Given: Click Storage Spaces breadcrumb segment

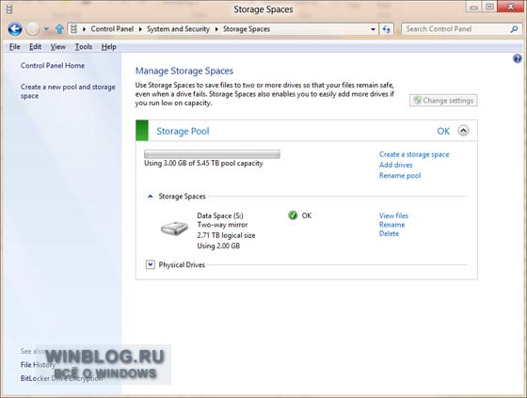Looking at the screenshot, I should pyautogui.click(x=247, y=29).
